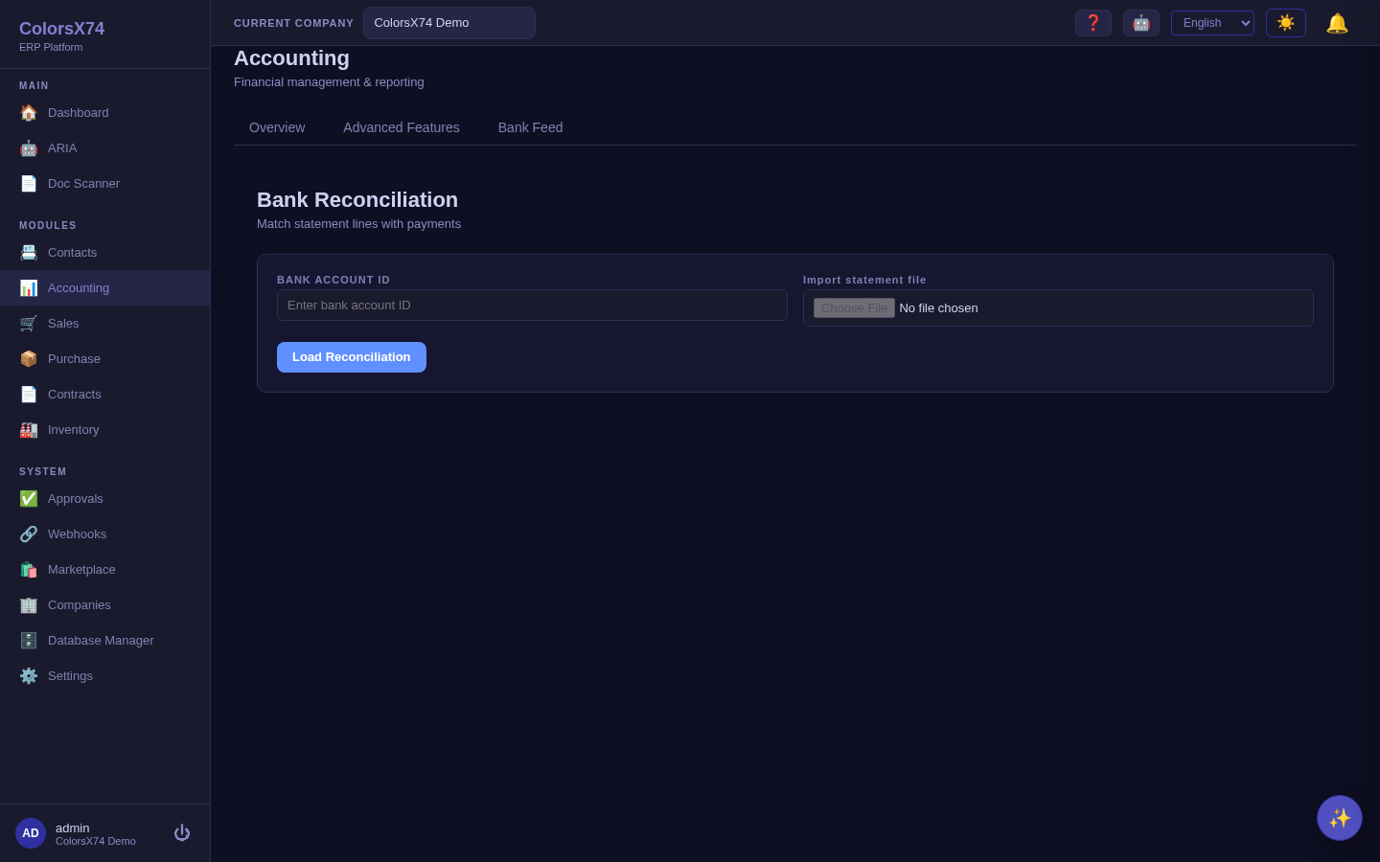Open notifications bell
The image size is (1380, 862).
coord(1337,23)
